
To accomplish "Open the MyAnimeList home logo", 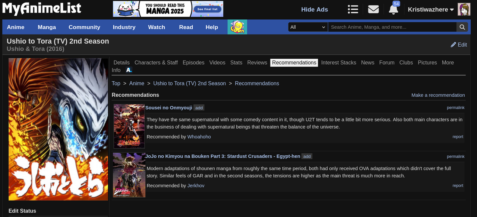I will pos(41,9).
